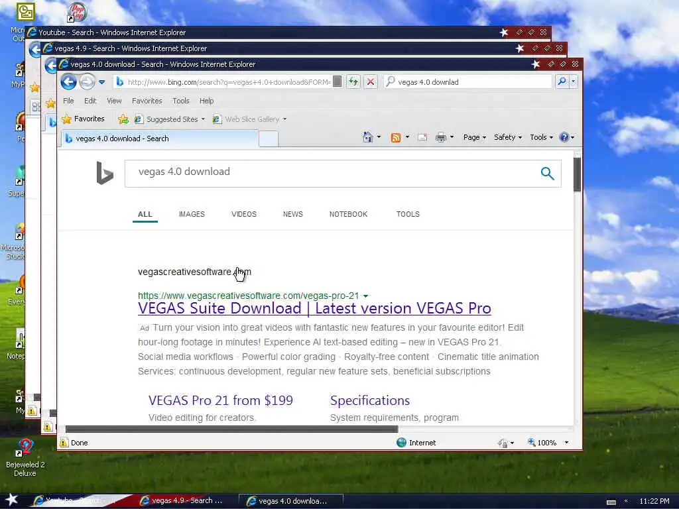Click the Print icon
This screenshot has width=679, height=509.
point(441,138)
